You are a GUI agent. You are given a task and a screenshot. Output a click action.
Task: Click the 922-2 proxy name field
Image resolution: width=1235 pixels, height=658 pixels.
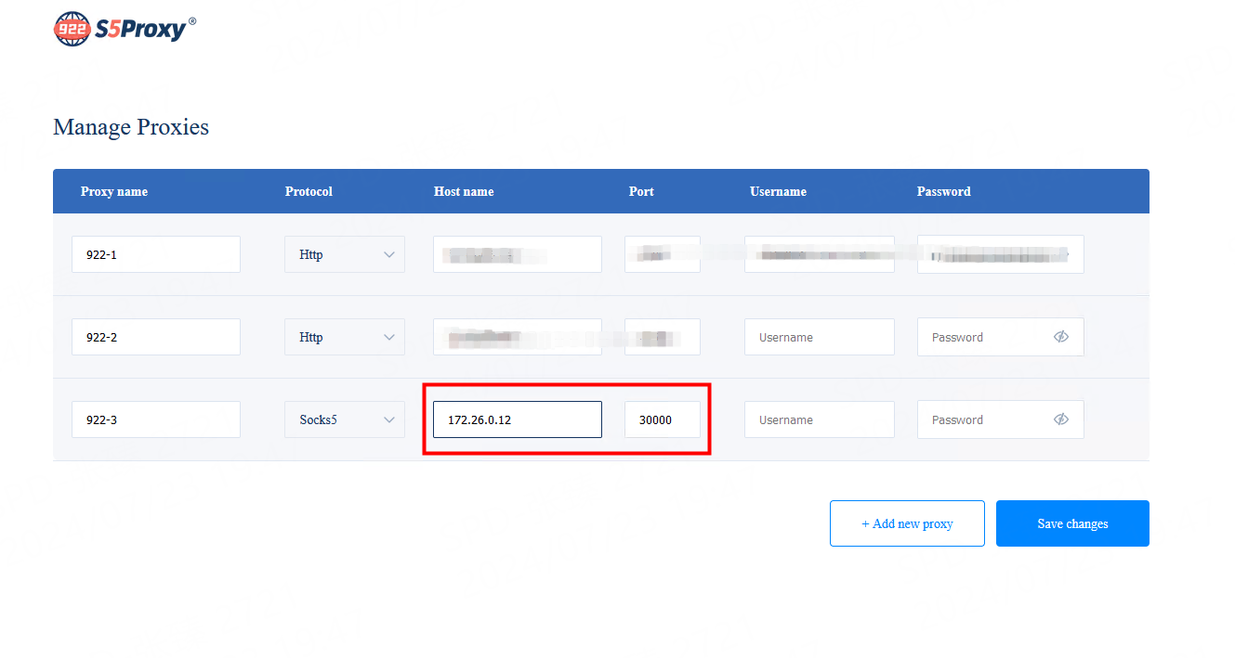coord(156,337)
